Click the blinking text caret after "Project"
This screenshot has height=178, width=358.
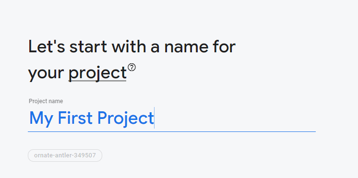click(155, 118)
